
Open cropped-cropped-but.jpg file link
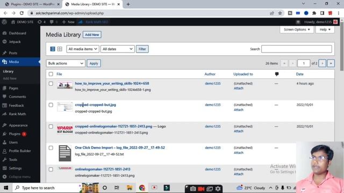[96, 105]
